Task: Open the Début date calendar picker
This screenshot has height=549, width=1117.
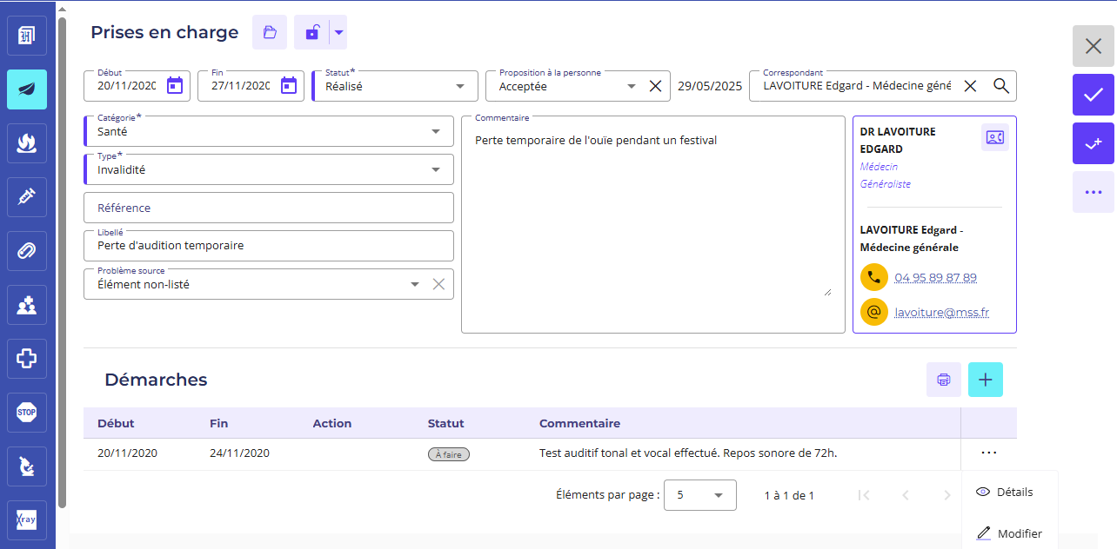Action: pos(175,86)
